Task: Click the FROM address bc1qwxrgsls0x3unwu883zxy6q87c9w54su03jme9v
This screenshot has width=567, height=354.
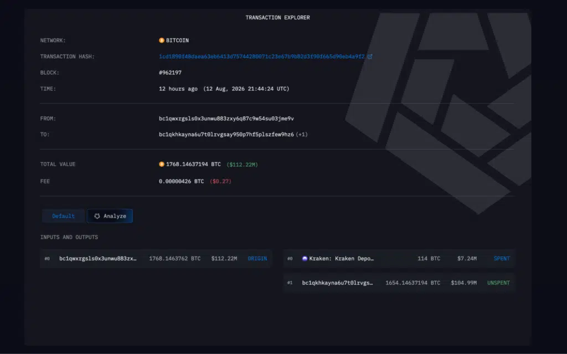Action: (226, 119)
